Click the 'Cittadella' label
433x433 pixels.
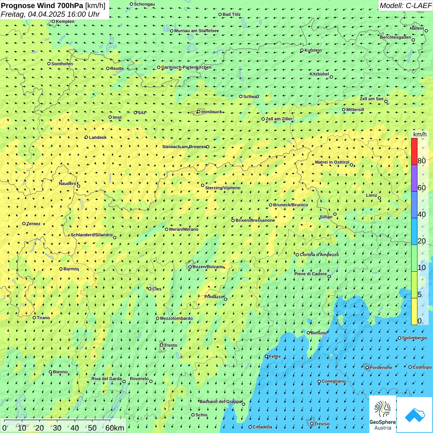[x=262, y=427]
